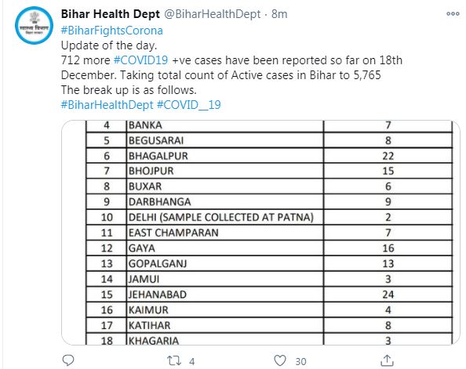Image resolution: width=466 pixels, height=369 pixels.
Task: Open the three-dot more options menu
Action: point(453,13)
